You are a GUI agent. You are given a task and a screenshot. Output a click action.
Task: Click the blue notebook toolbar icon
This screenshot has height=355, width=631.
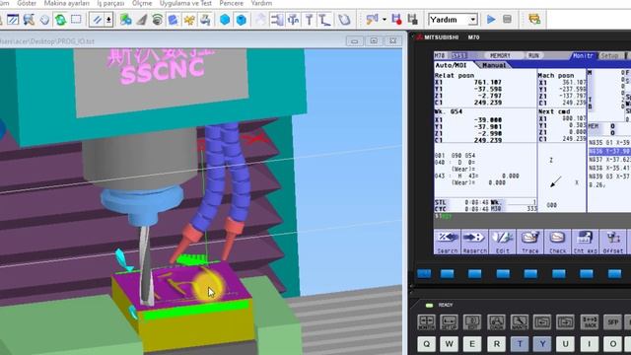pos(174,20)
